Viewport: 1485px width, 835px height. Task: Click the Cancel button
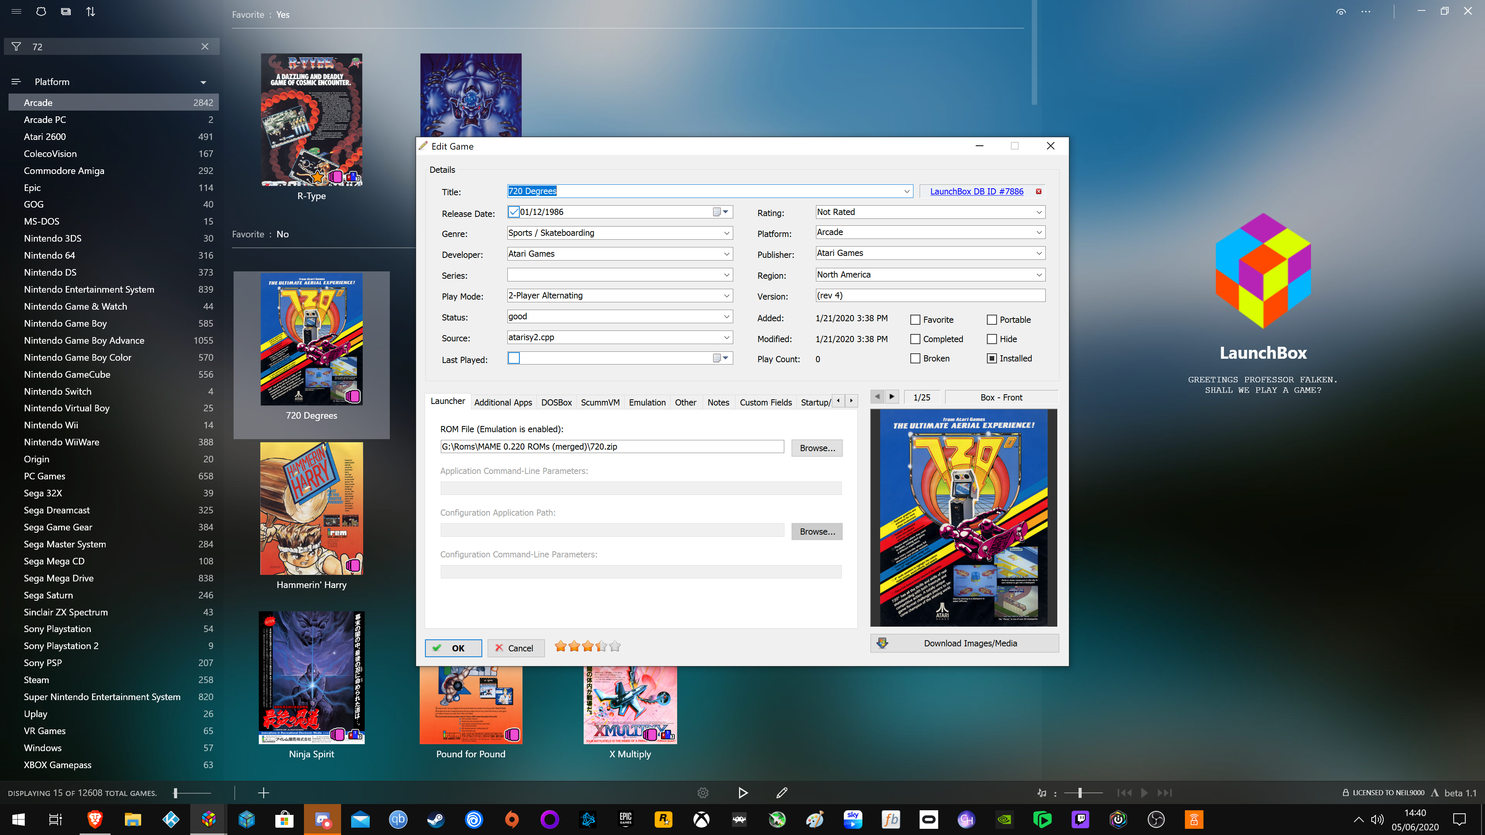515,648
